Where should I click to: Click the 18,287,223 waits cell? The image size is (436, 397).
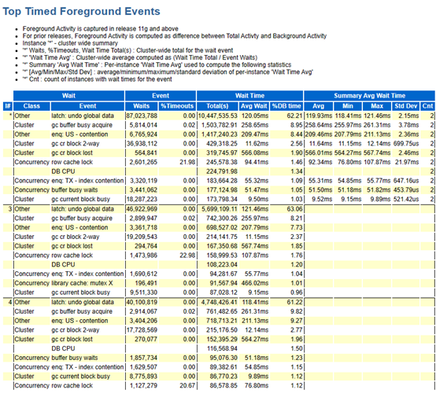point(142,199)
